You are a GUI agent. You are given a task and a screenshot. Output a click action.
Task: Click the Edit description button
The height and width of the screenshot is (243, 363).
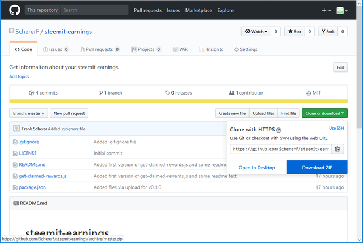click(x=340, y=67)
